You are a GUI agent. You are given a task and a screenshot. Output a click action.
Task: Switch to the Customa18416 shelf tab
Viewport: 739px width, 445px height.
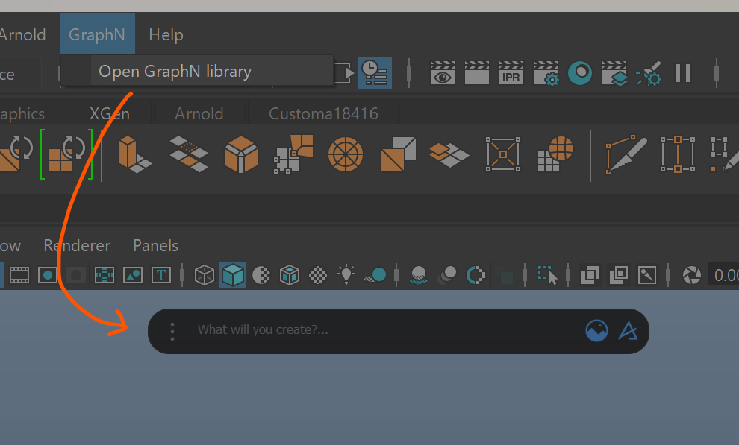[x=323, y=113]
